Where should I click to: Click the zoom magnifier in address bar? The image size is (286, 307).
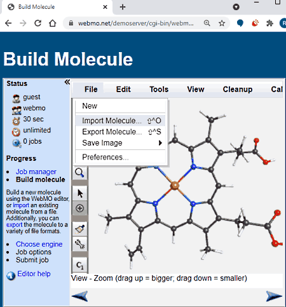click(x=207, y=23)
